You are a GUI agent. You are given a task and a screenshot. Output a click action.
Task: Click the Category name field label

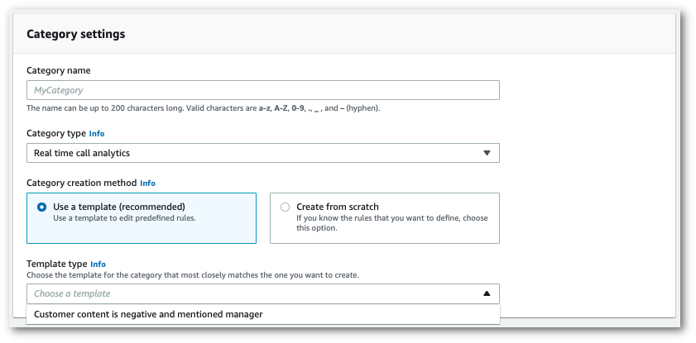tap(59, 71)
